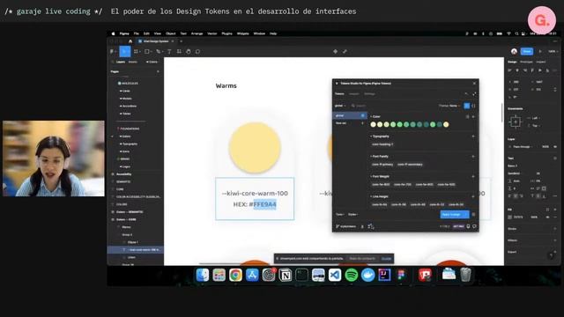Open Spotify from the dock
Viewport: 564px width, 317px height.
pos(352,275)
